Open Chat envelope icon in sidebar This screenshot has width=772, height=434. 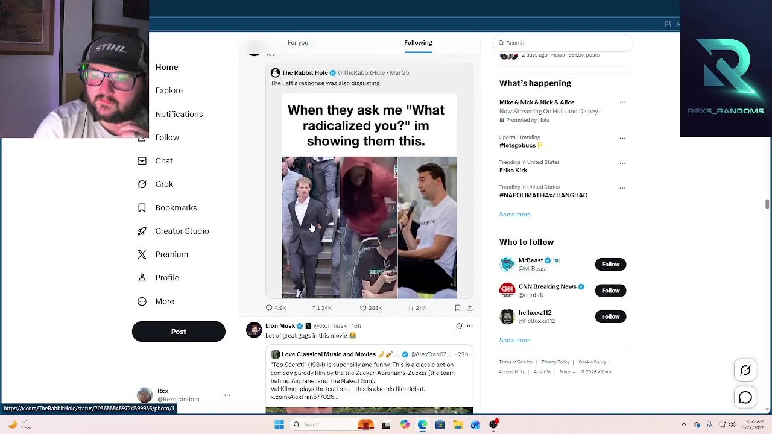[x=142, y=161]
